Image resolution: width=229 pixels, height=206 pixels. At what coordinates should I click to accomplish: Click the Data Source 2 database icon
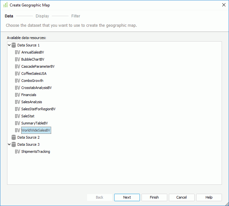[x=14, y=137]
